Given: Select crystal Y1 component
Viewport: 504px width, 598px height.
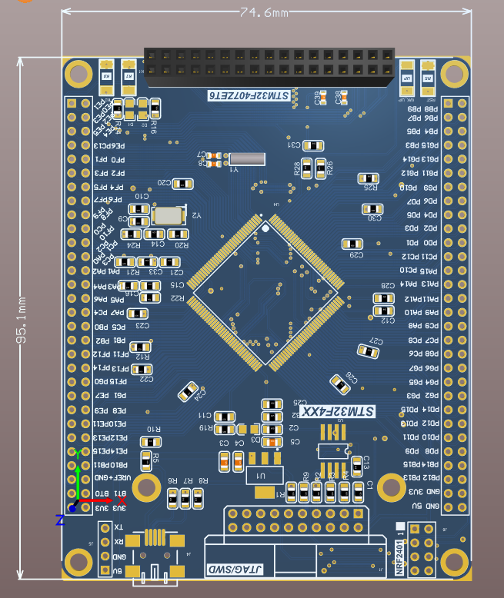Looking at the screenshot, I should pyautogui.click(x=247, y=159).
